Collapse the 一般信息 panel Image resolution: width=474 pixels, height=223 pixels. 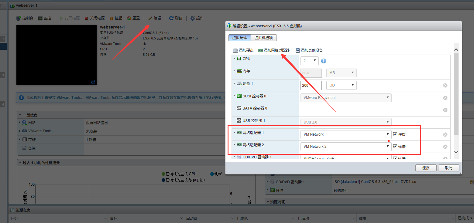(20, 115)
